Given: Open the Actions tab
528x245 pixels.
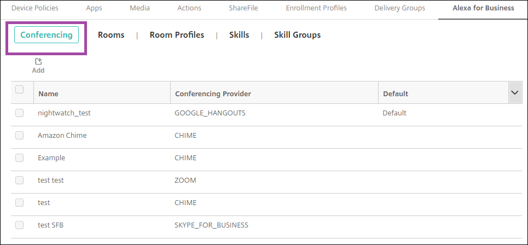Looking at the screenshot, I should (189, 8).
